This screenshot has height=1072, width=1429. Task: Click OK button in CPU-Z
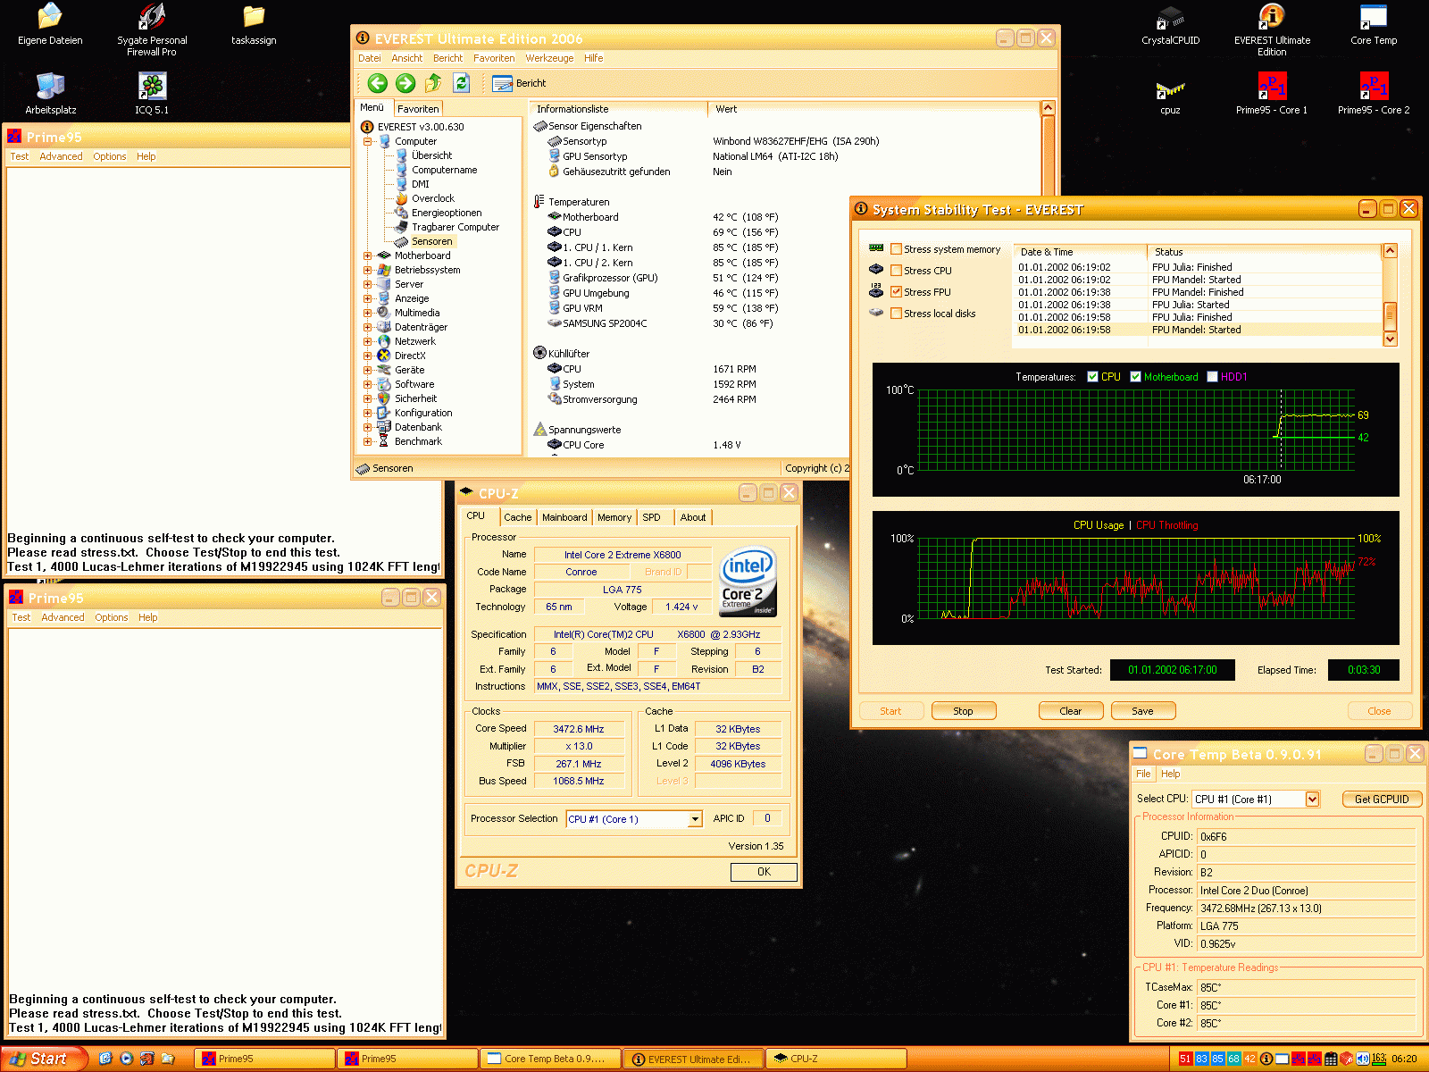coord(764,872)
